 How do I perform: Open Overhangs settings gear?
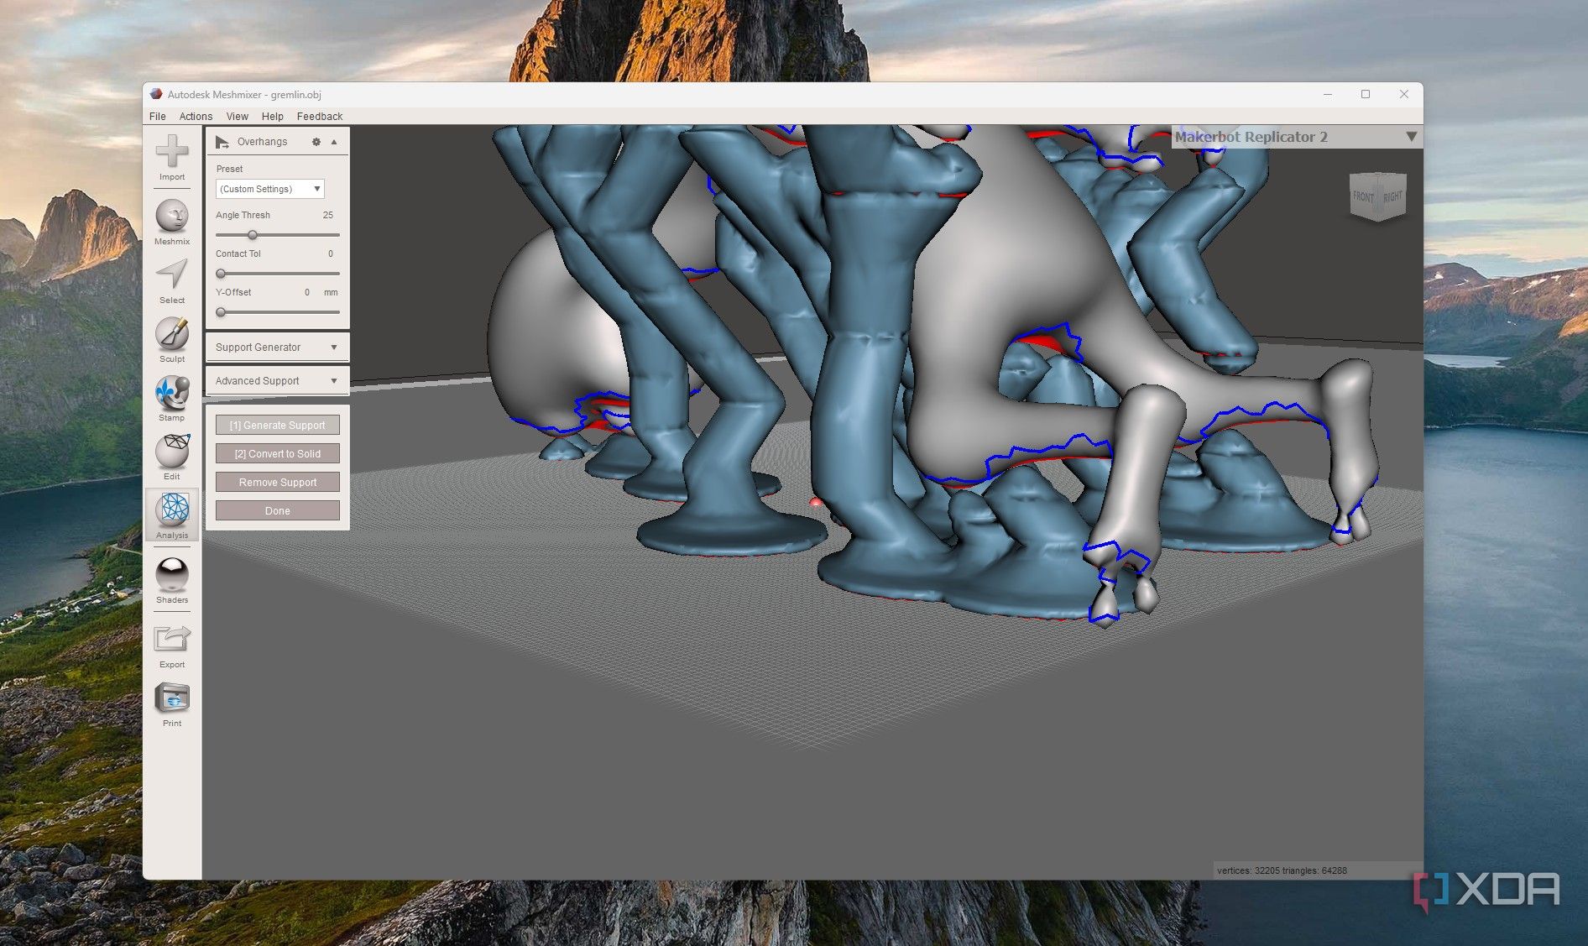tap(316, 142)
